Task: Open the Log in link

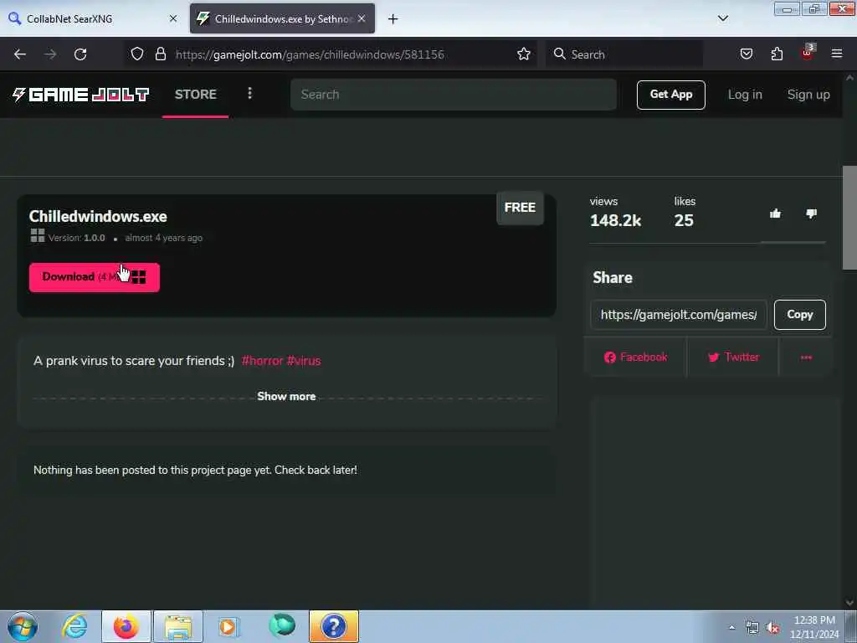Action: (745, 95)
